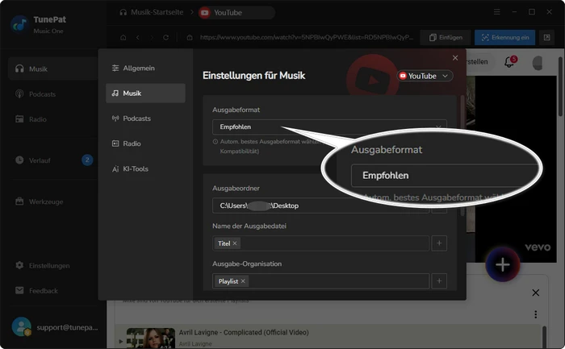Image resolution: width=565 pixels, height=349 pixels.
Task: Switch to Radio settings tab
Action: click(x=145, y=143)
